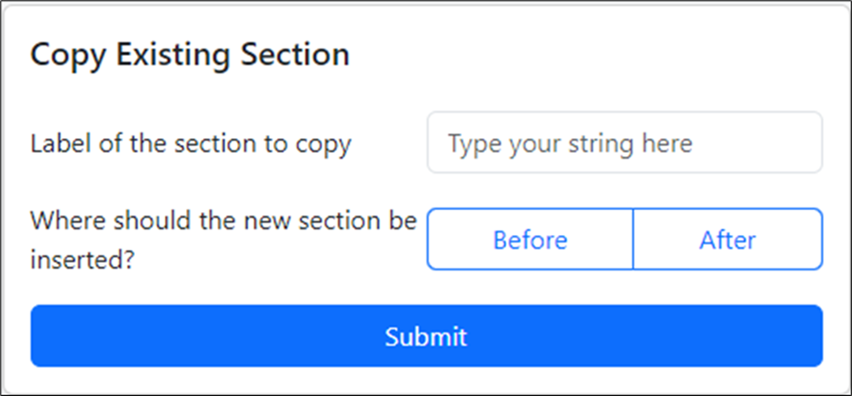This screenshot has width=852, height=396.
Task: Click the 'Copy Existing Section' heading
Action: (189, 54)
